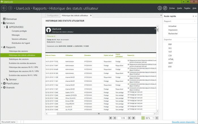Go to previous report page

pos(115,118)
